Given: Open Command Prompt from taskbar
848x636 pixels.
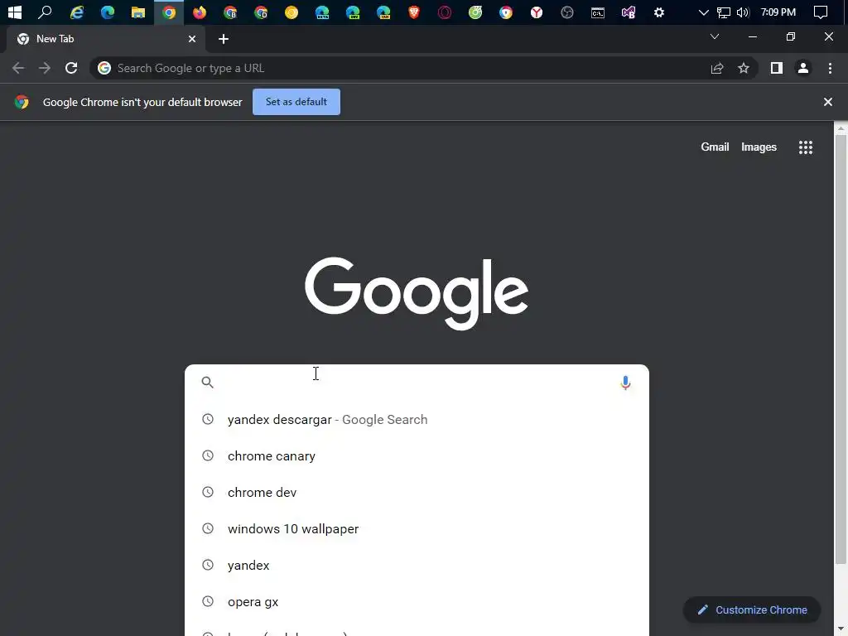Looking at the screenshot, I should [598, 12].
